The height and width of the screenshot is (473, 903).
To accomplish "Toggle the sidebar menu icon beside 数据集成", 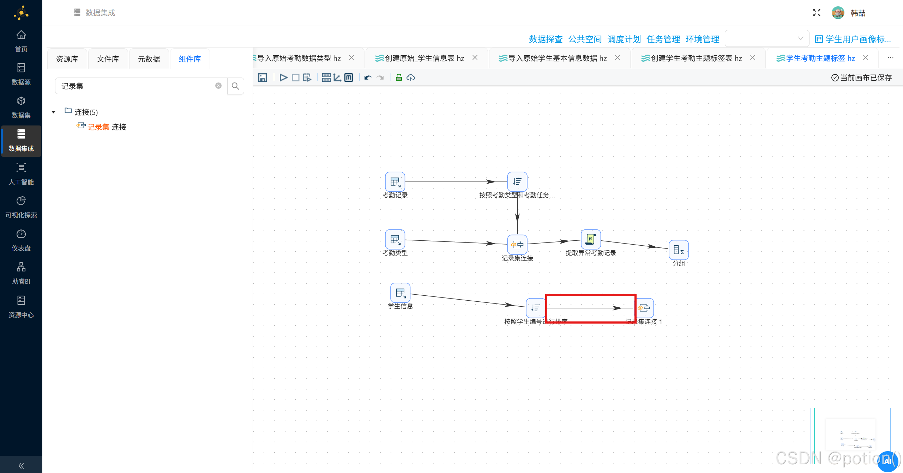I will 77,13.
